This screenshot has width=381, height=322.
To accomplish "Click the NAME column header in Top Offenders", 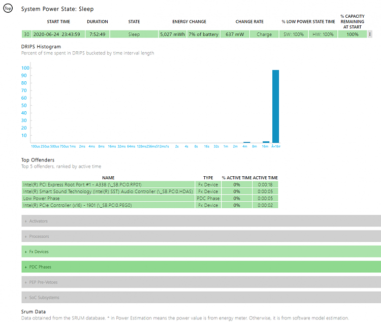I will [108, 178].
